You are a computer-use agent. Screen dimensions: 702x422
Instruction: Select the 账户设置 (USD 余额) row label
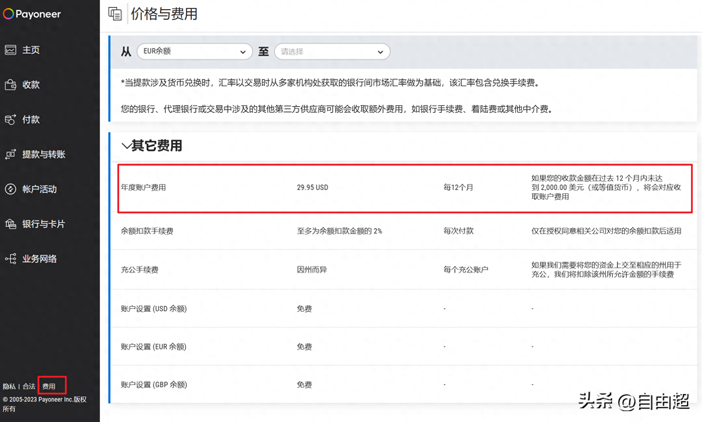tap(154, 309)
